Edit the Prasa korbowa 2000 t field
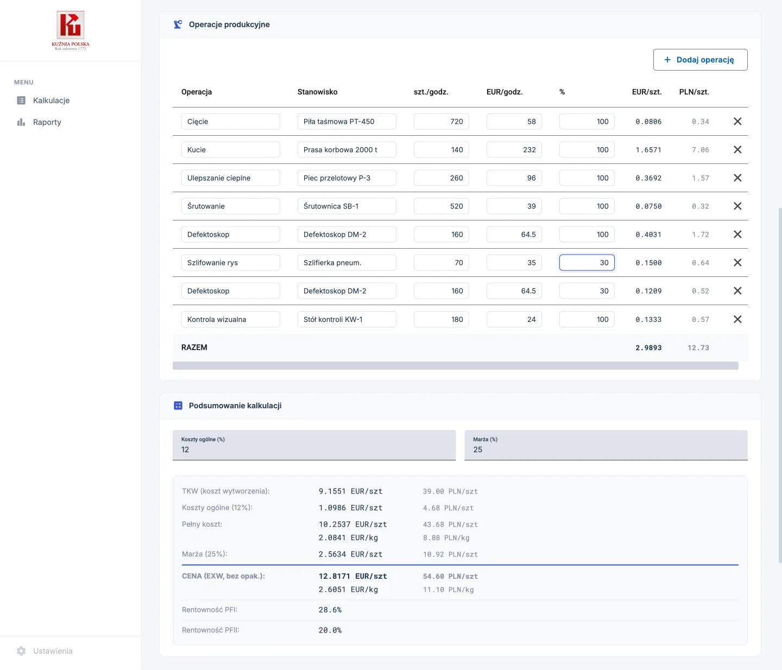782x670 pixels. click(x=347, y=150)
